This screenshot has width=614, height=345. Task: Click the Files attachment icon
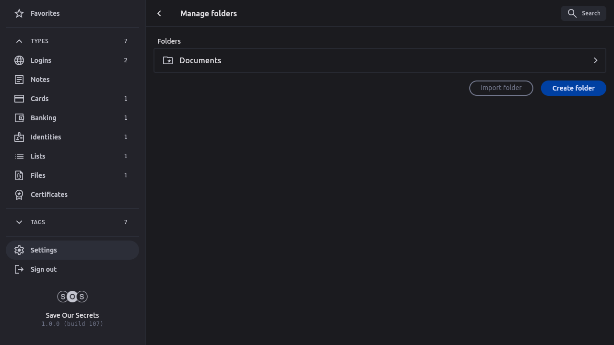(x=19, y=175)
